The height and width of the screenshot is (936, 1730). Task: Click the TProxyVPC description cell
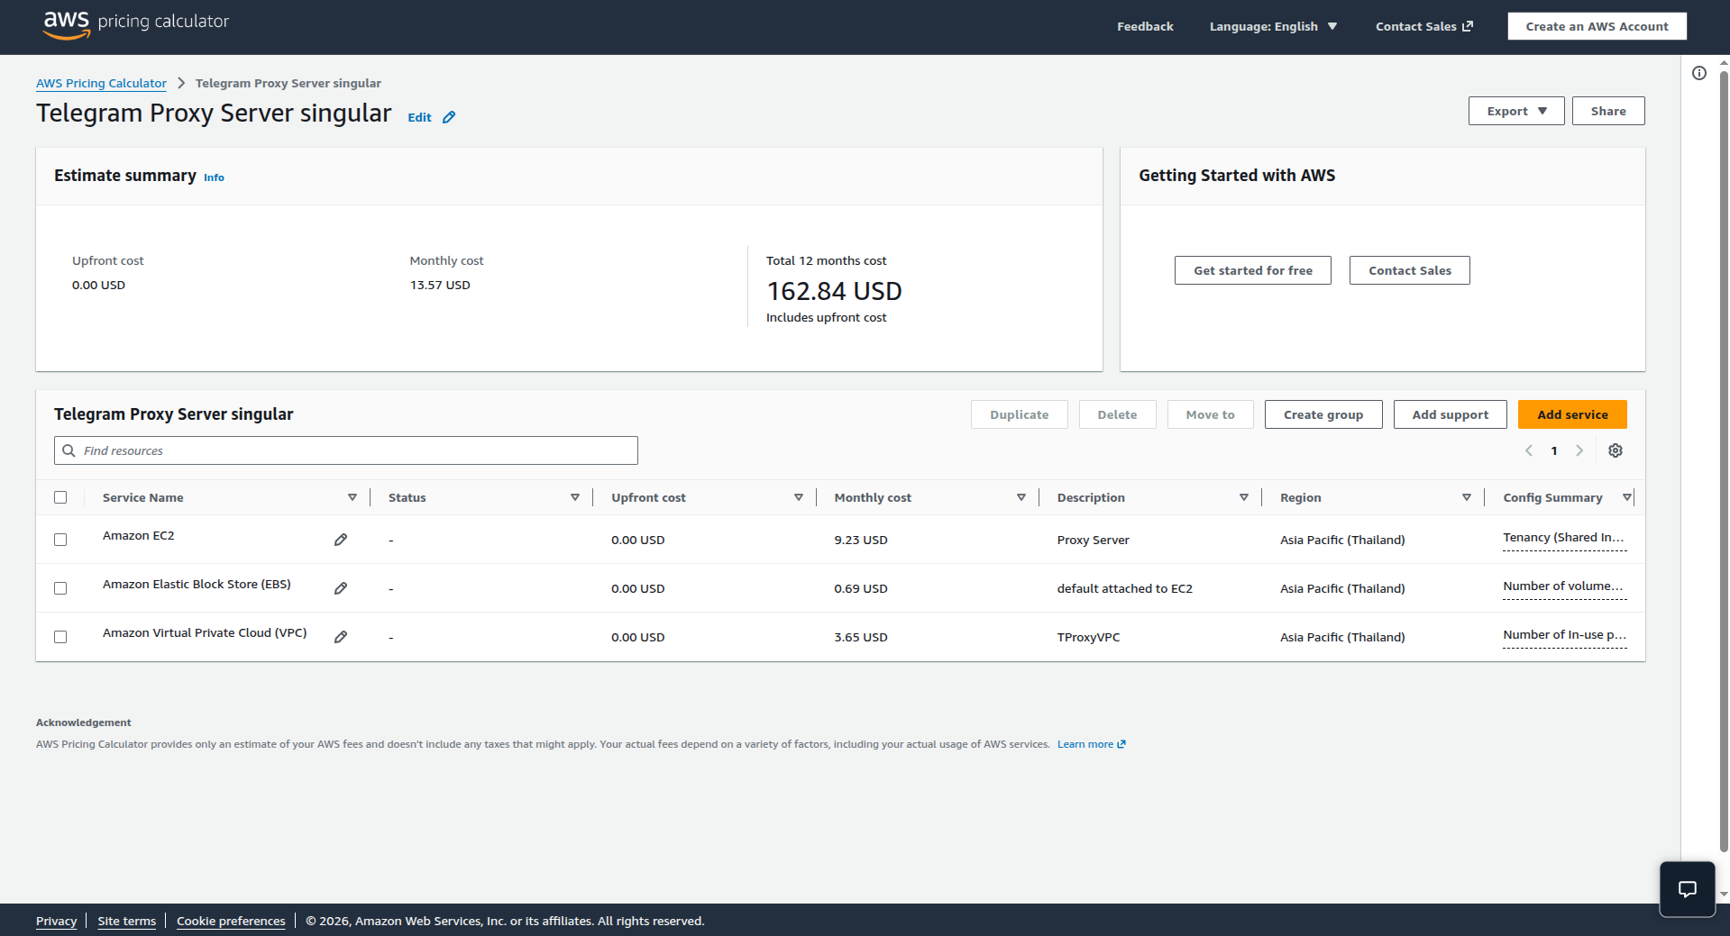1088,637
